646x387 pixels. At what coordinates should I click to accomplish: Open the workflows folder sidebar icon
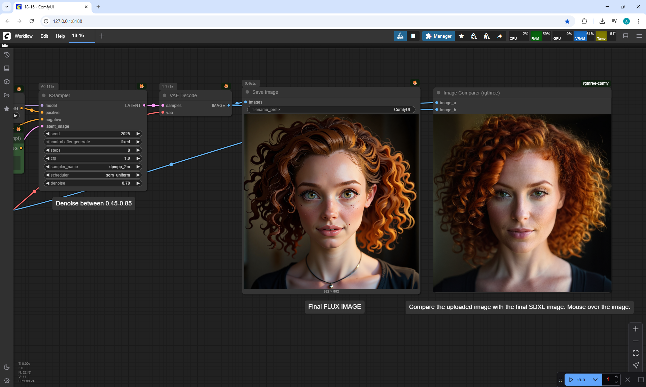(x=6, y=95)
